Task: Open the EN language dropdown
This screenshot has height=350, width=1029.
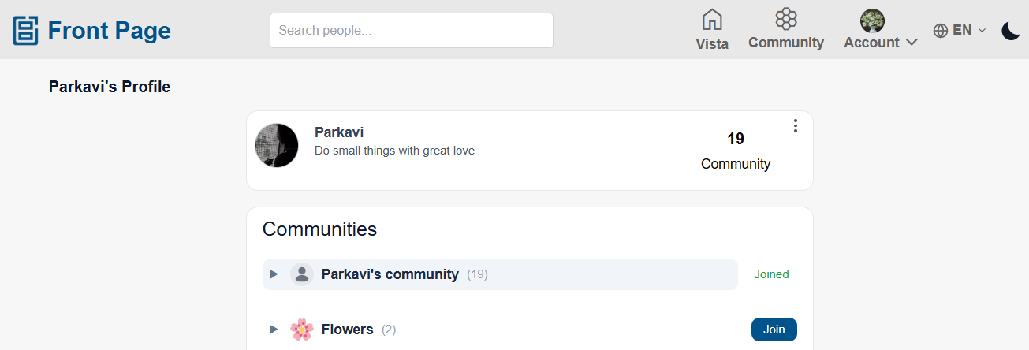Action: 960,31
